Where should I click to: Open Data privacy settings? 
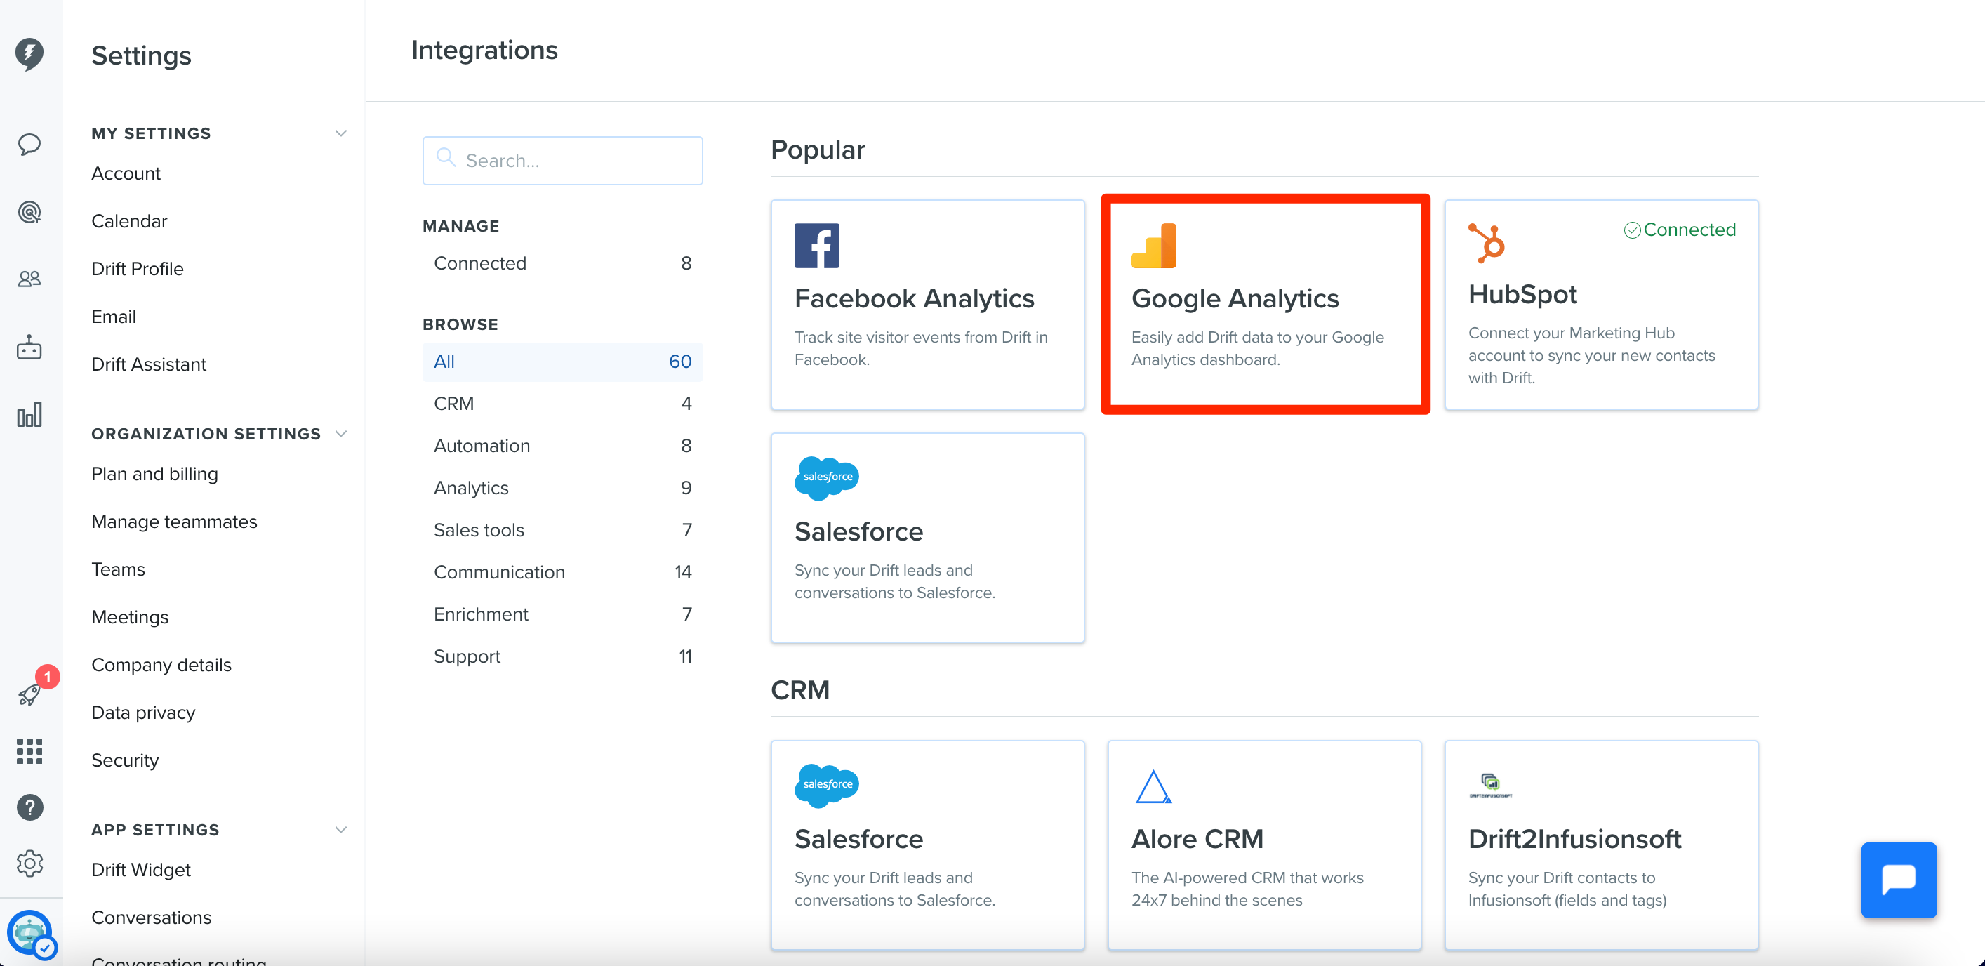(x=143, y=713)
